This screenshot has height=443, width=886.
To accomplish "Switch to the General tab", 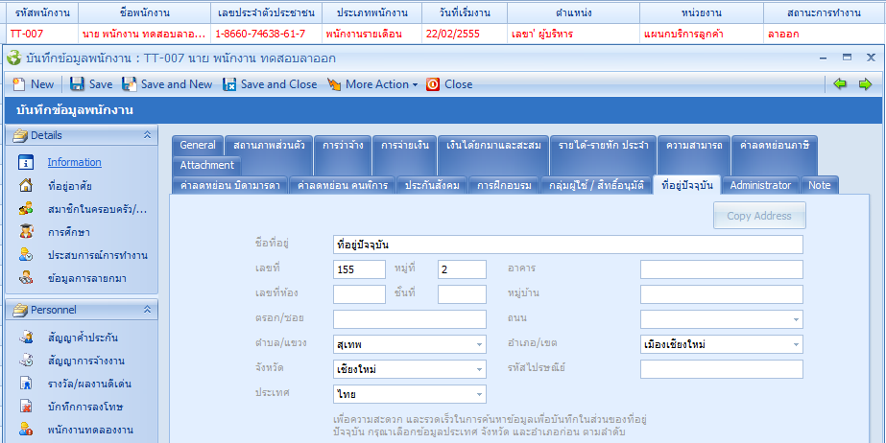I will pos(198,145).
